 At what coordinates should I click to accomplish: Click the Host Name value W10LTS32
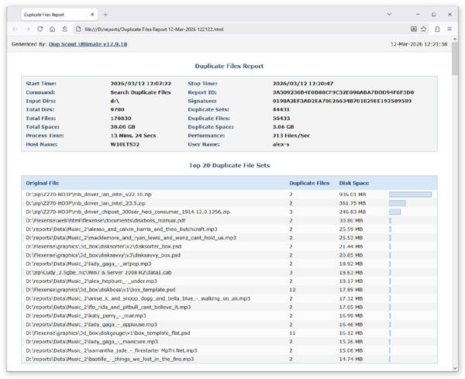(x=125, y=144)
